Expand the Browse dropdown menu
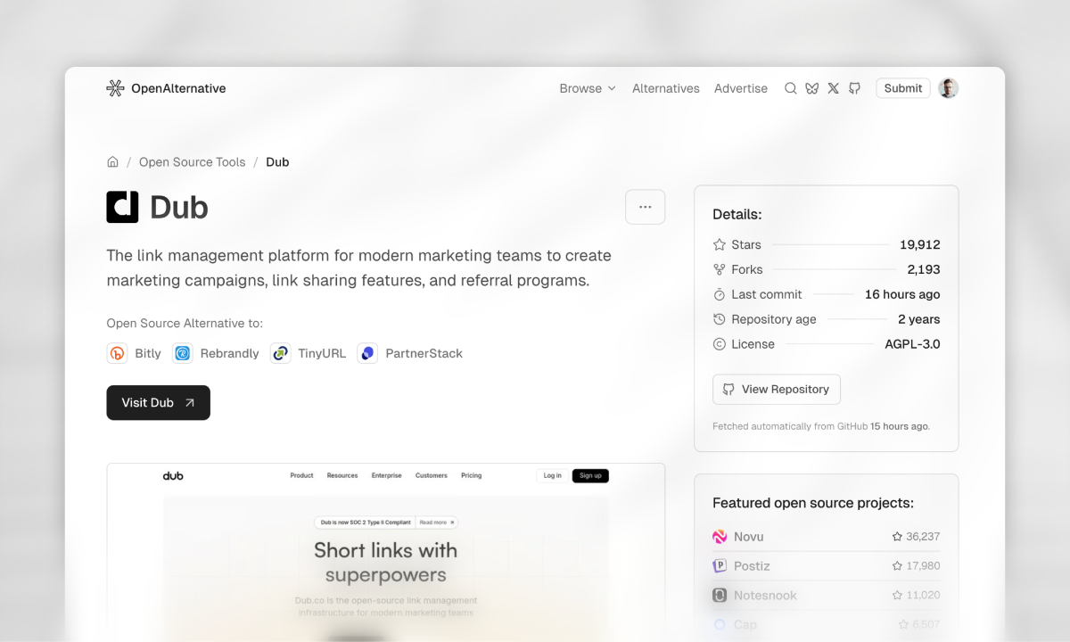This screenshot has width=1070, height=642. pyautogui.click(x=588, y=88)
